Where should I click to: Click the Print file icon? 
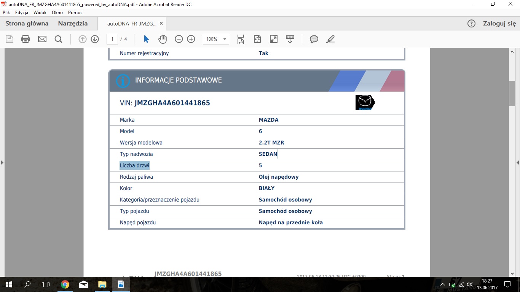tap(26, 39)
